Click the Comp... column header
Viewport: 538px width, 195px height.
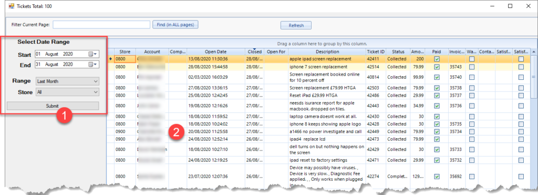178,52
